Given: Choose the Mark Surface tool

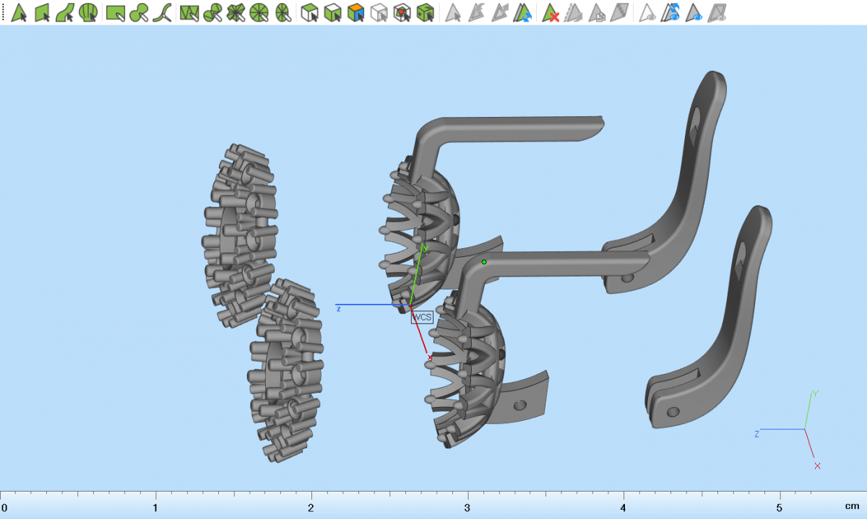Looking at the screenshot, I should 65,12.
